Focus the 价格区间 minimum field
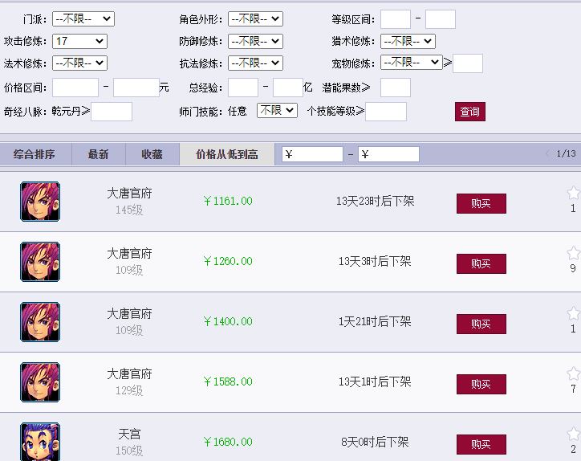This screenshot has height=461, width=581. (x=75, y=88)
